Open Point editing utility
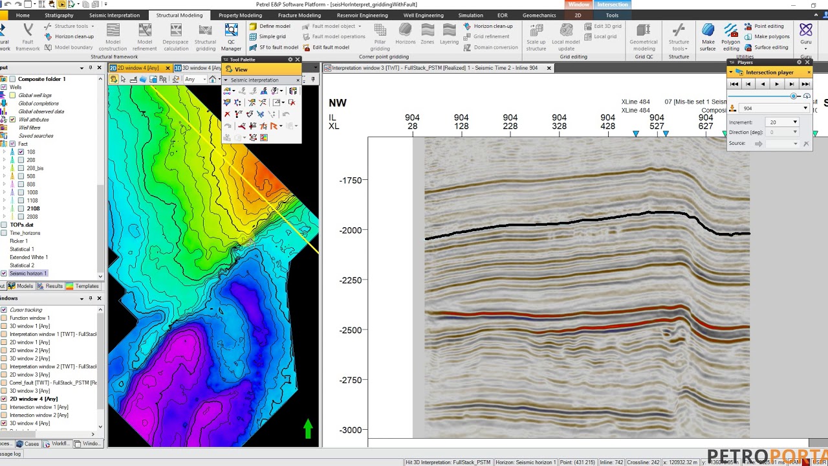Screen dimensions: 828x466 (764, 27)
